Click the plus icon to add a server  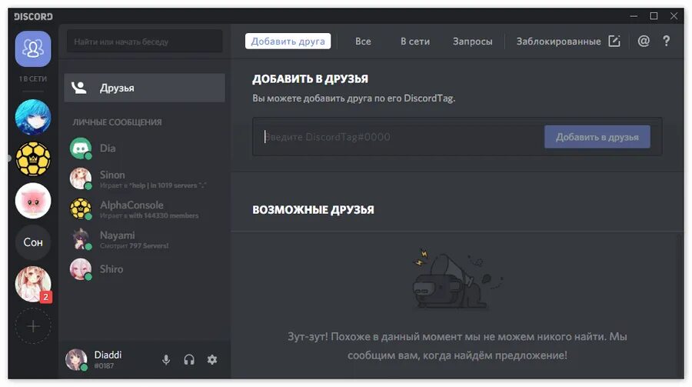pos(33,326)
